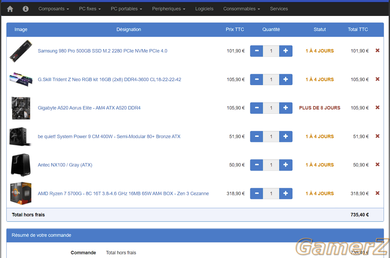
Task: Decrease quantity of Samsung 980 Pro SSD
Action: pos(257,51)
